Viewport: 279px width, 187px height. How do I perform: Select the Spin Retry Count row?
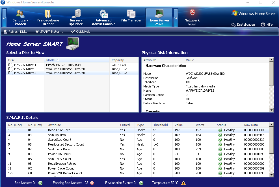click(x=138, y=159)
